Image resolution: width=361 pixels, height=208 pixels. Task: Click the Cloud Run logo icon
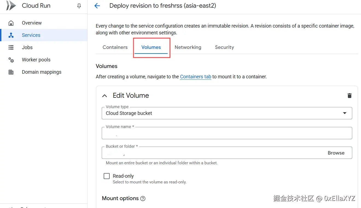11,6
